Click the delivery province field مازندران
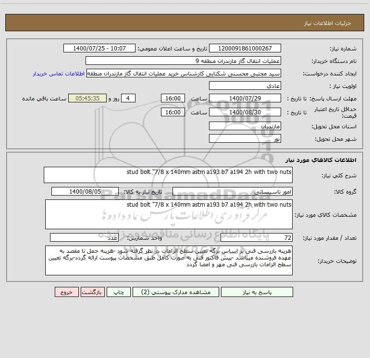 [245, 126]
